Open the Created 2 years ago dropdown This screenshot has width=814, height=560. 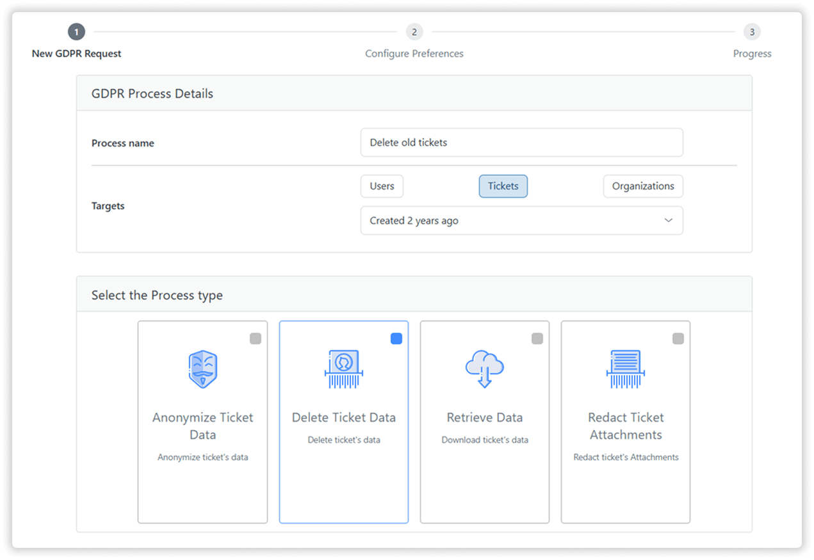tap(521, 221)
